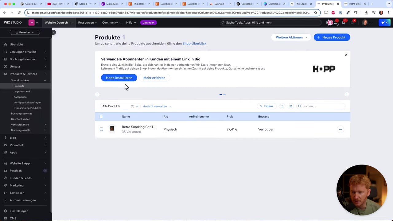393x221 pixels.
Task: Open the news feed icon with badge 8
Action: coord(352,22)
